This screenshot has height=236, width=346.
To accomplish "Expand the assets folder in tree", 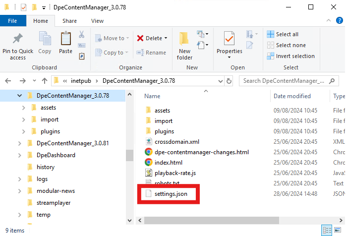I will click(24, 108).
